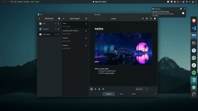
Task: Open the Wi-Fi network tray icon
Action: point(187,2)
